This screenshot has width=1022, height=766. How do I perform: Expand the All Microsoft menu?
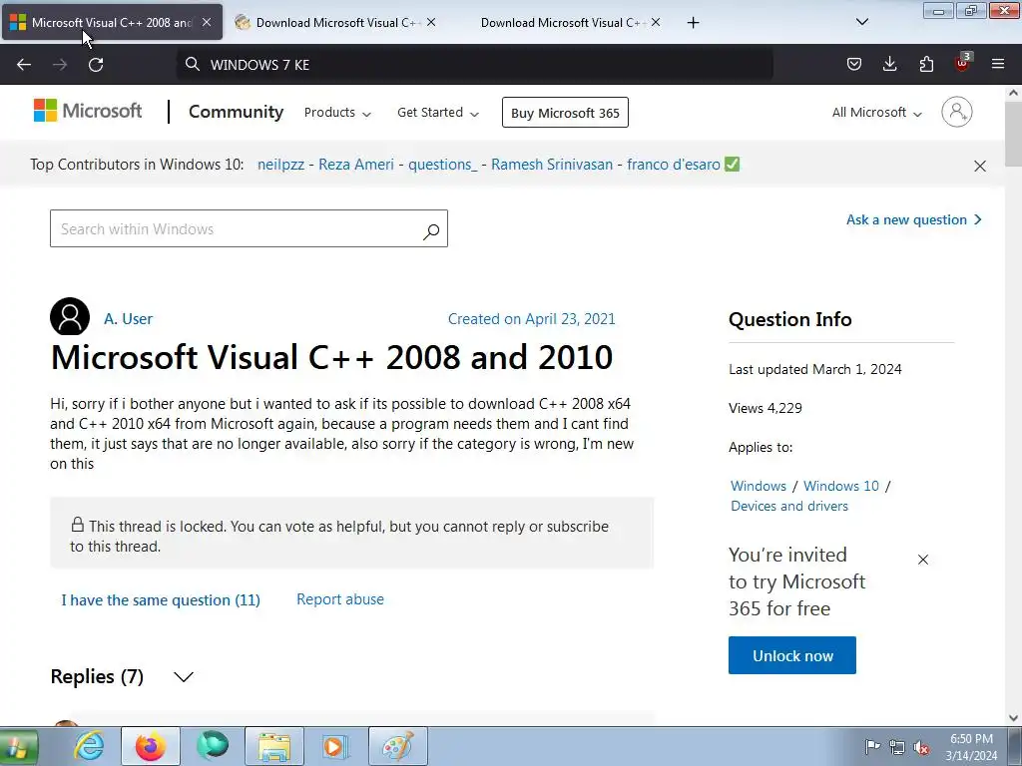pos(876,113)
